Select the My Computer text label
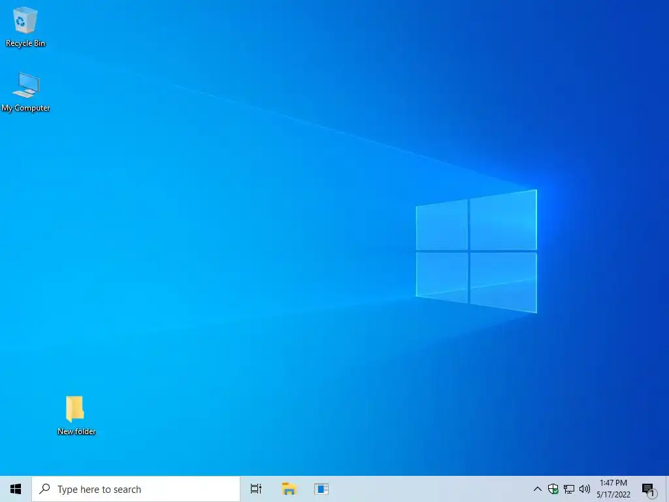Screen dimensions: 669x502 click(x=25, y=108)
